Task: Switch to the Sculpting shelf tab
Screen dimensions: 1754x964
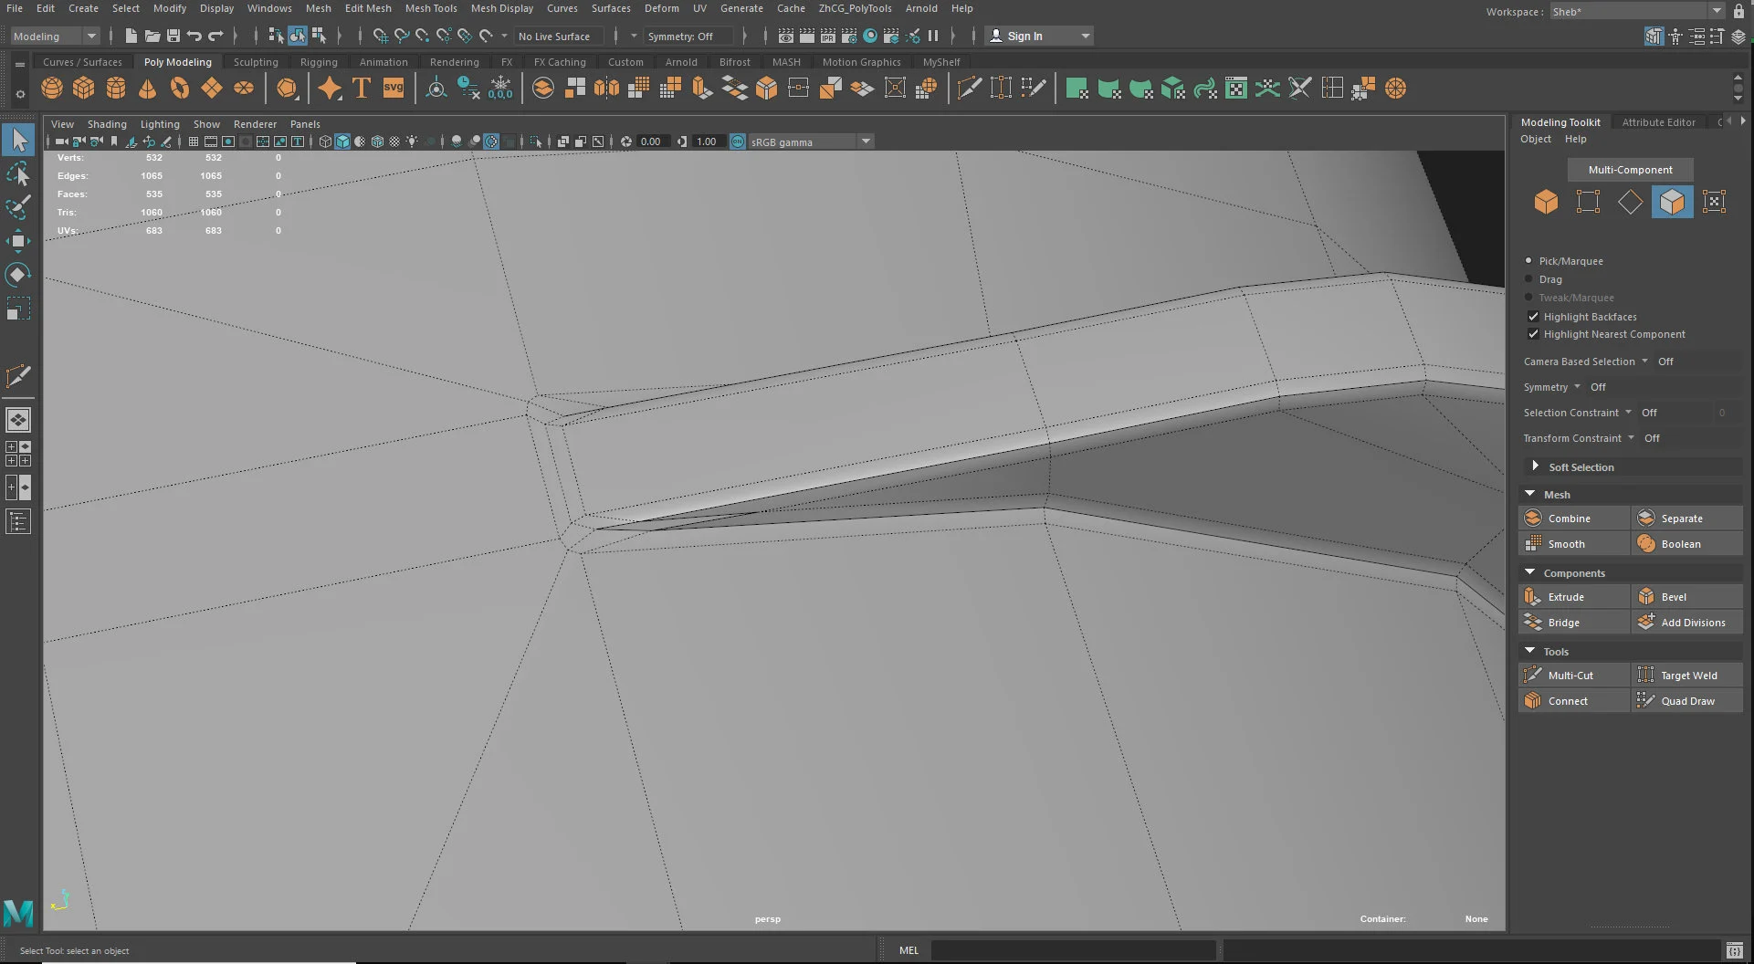Action: tap(256, 62)
